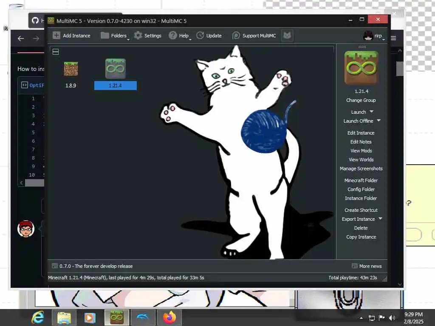Open the rirp account dropdown
The width and height of the screenshot is (435, 326).
374,36
